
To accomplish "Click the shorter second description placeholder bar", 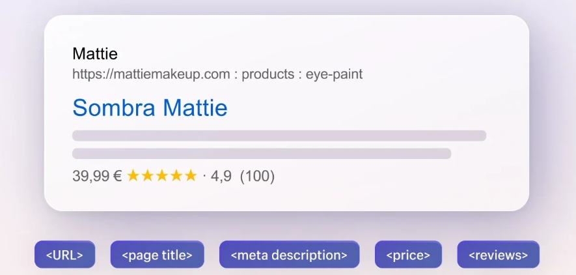I will pyautogui.click(x=261, y=154).
